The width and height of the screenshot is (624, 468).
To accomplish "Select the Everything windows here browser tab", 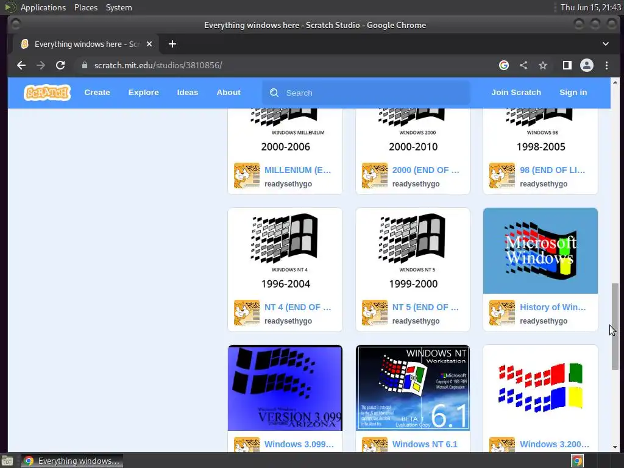I will click(x=86, y=44).
